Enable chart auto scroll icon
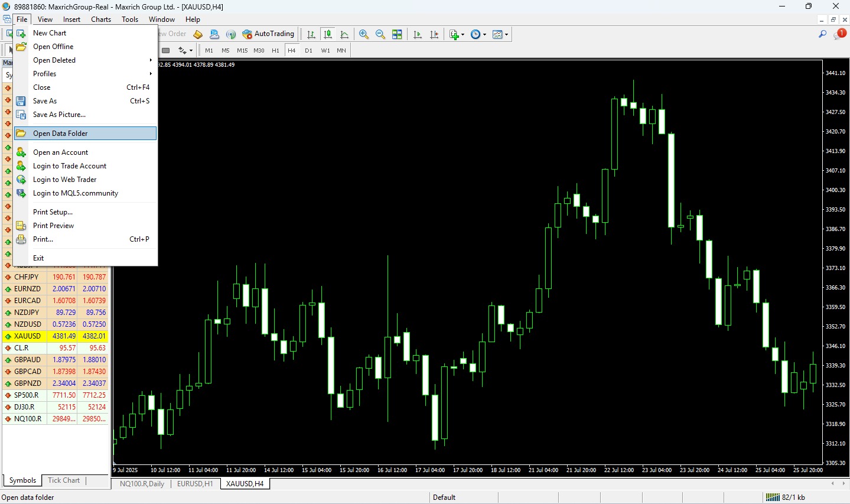Image resolution: width=850 pixels, height=504 pixels. (418, 34)
